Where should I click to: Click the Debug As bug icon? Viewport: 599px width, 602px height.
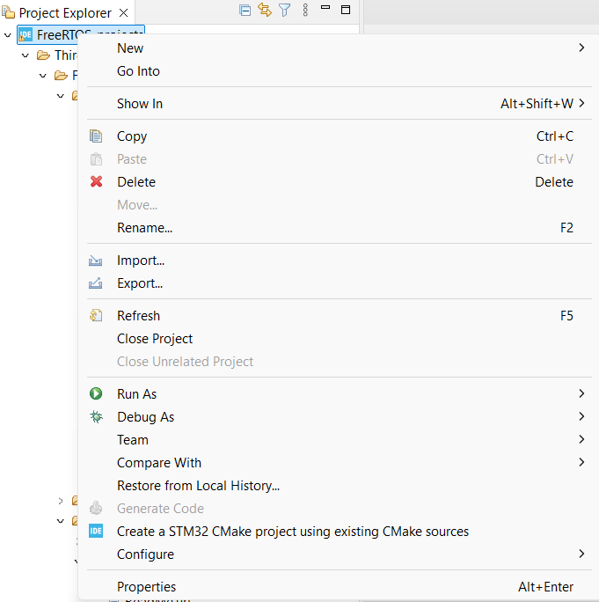[x=97, y=417]
